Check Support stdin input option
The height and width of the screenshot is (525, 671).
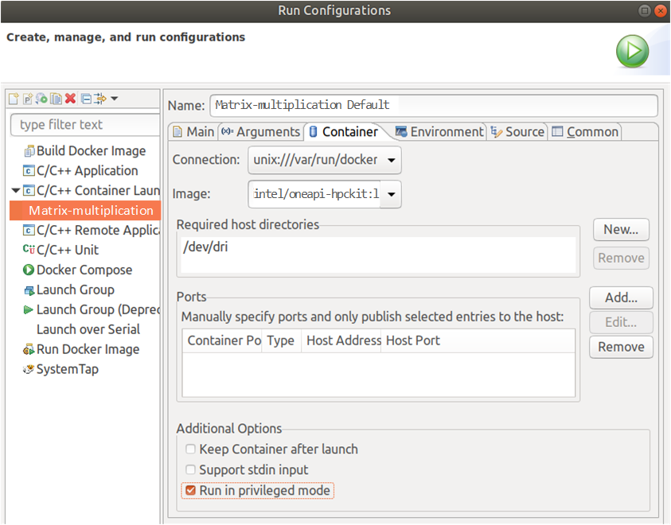coord(190,470)
